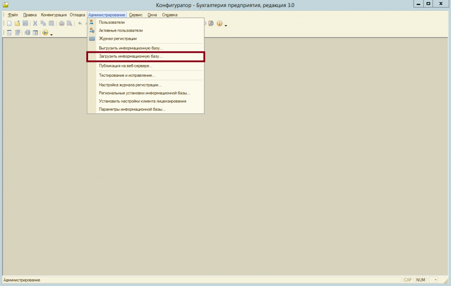Click the Cut scissors icon
The width and height of the screenshot is (451, 286).
pos(35,24)
